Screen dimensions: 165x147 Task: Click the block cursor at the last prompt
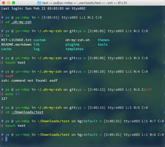pos(6,139)
